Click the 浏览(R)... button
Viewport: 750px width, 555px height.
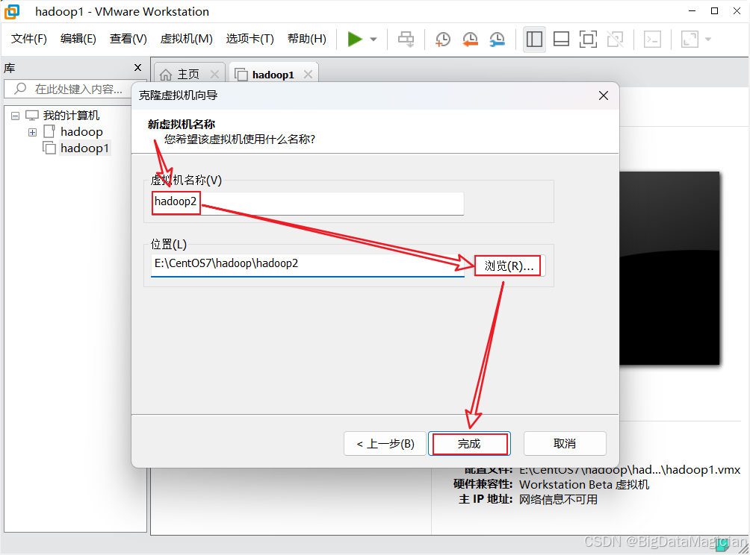(x=509, y=266)
